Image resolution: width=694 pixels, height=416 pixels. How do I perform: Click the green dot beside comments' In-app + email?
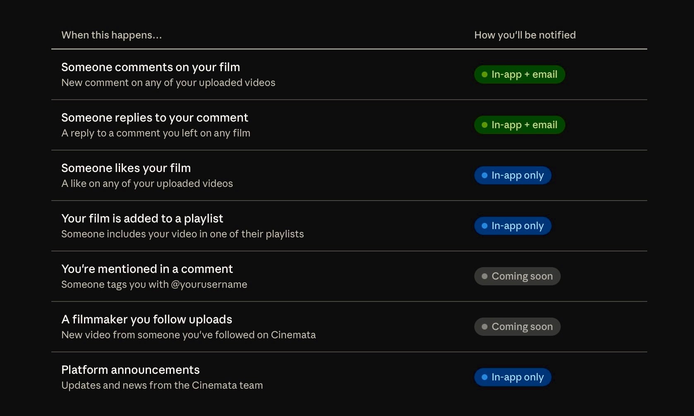pos(485,74)
